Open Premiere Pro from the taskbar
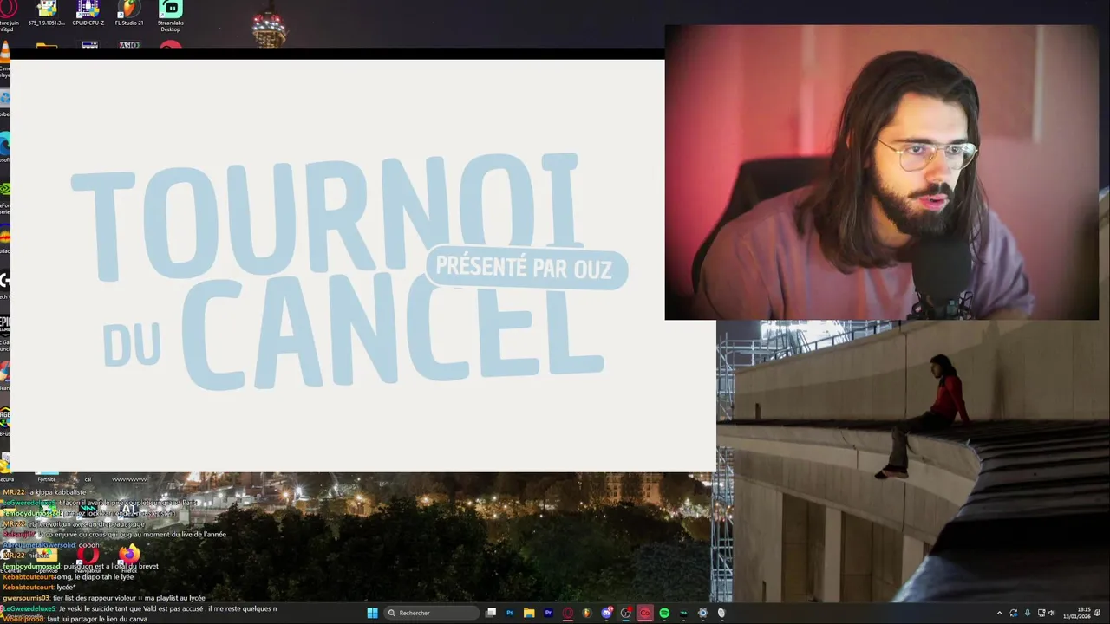Screen dimensions: 1110x624 point(548,613)
